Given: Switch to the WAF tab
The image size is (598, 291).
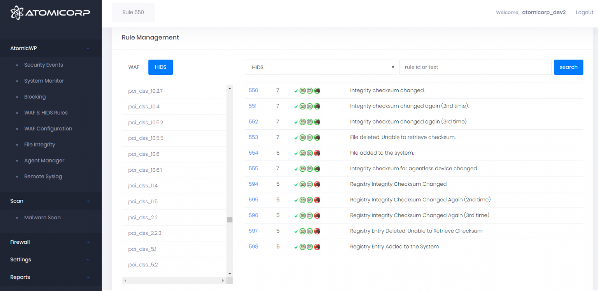Looking at the screenshot, I should (134, 67).
